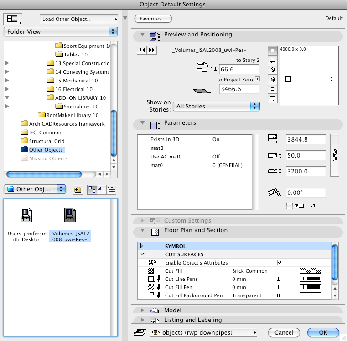Expand the Model panel section
Screen dimensions: 347x341
(142, 310)
